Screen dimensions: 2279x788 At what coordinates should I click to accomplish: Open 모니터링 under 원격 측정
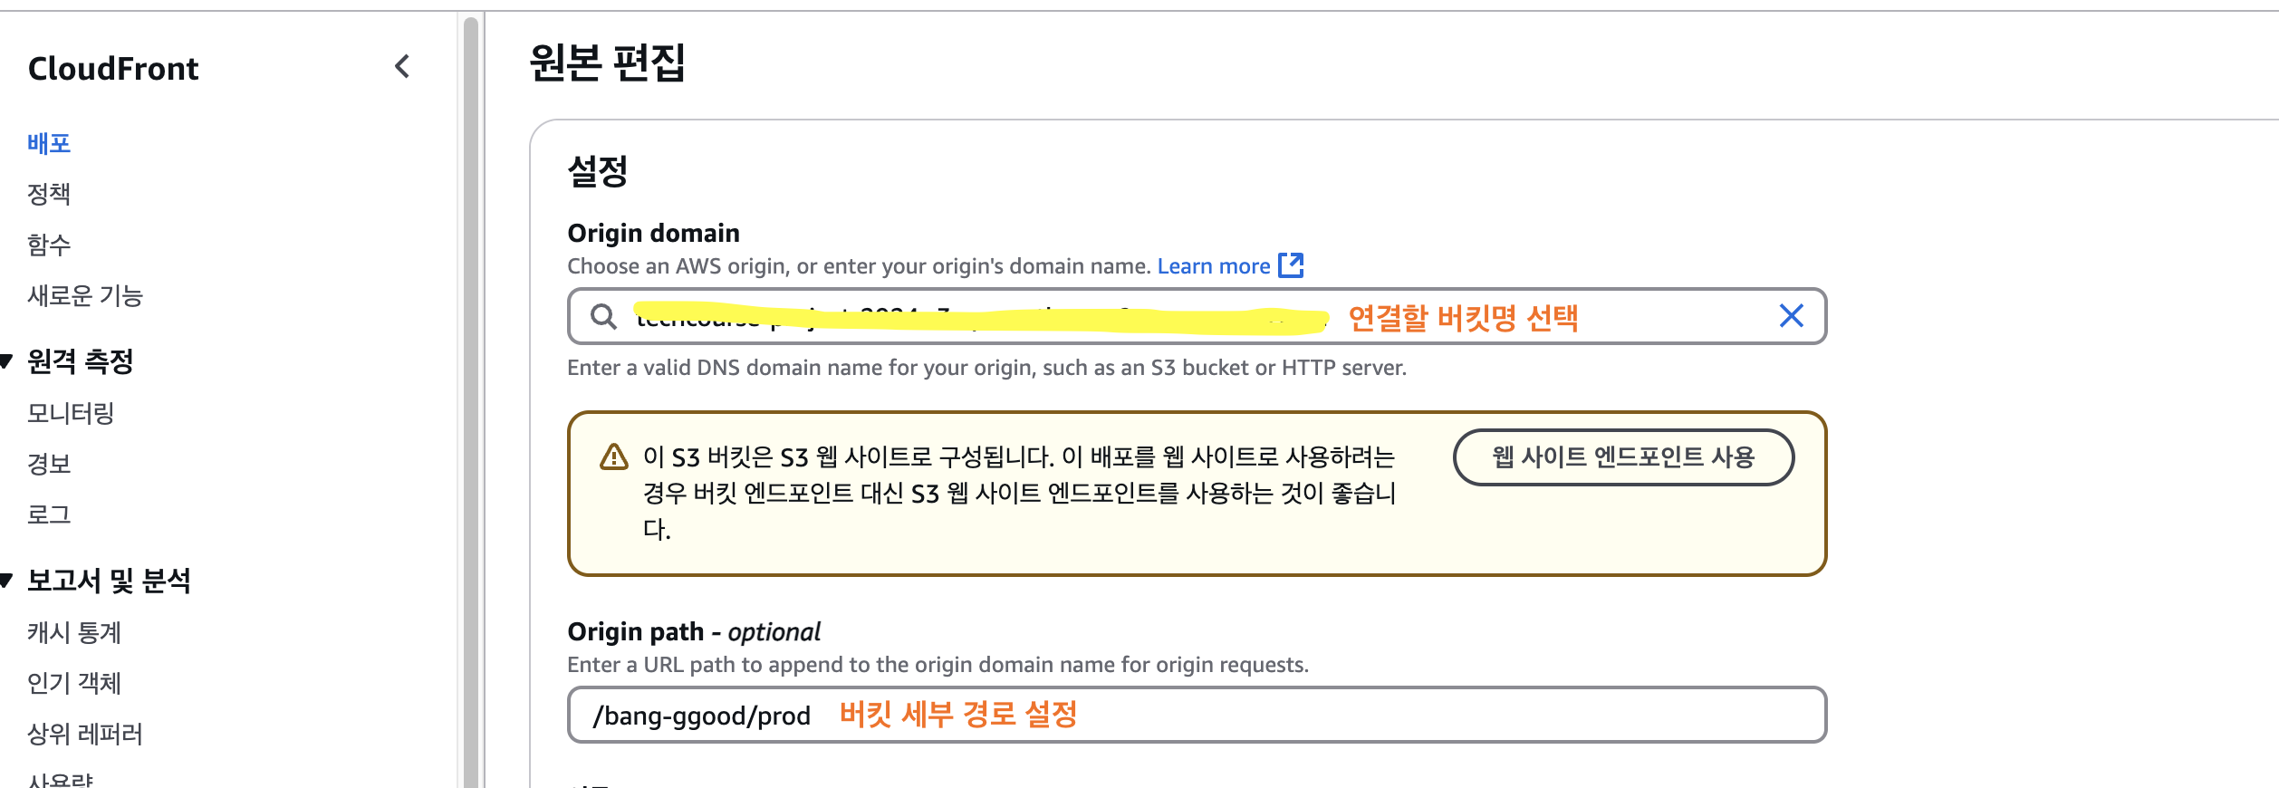tap(71, 413)
